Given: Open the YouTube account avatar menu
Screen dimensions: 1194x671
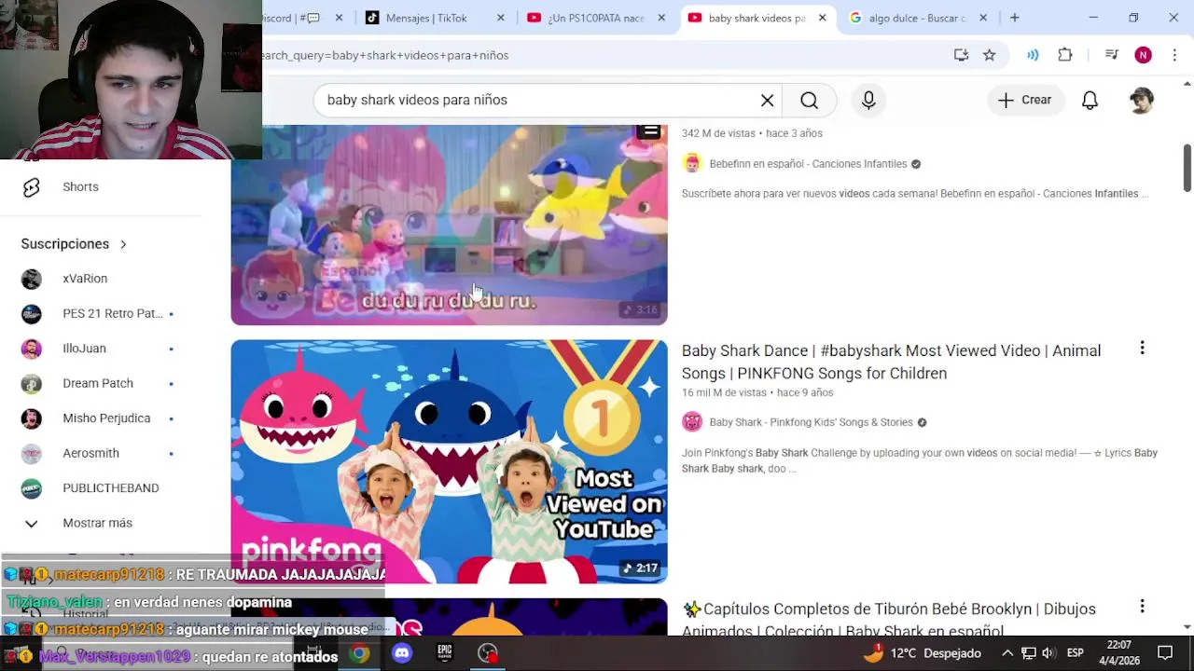Looking at the screenshot, I should point(1141,100).
